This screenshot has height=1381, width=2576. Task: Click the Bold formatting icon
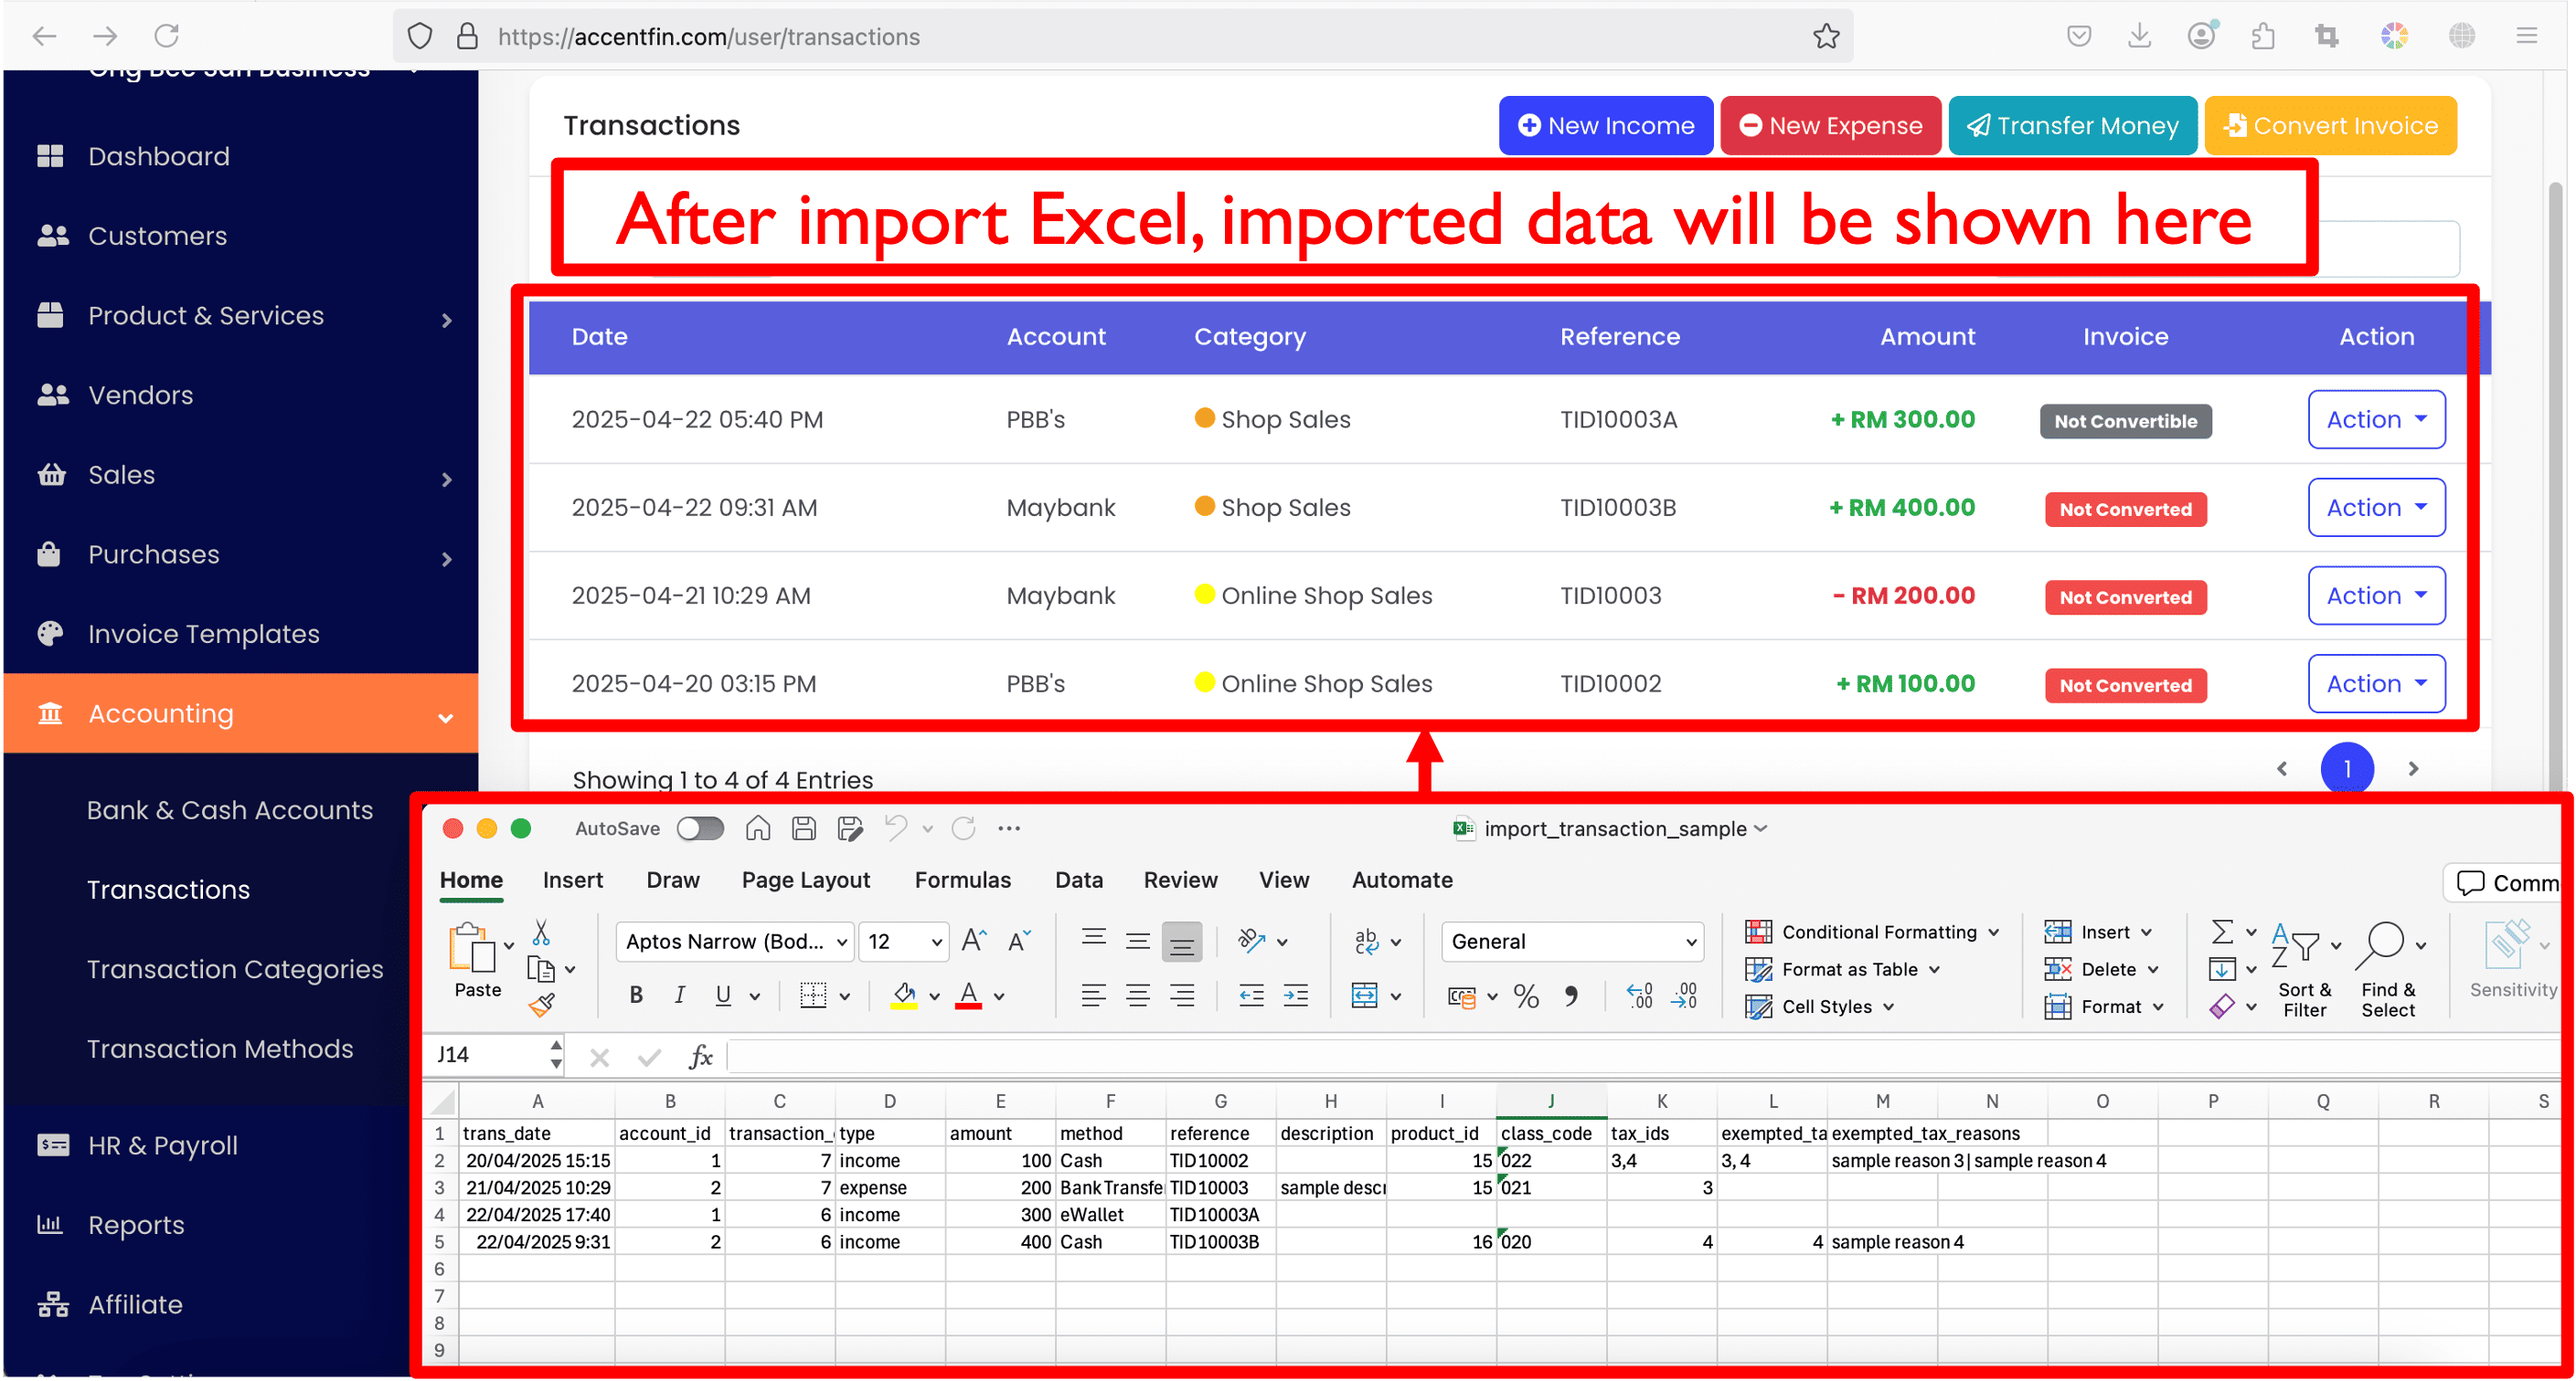click(x=636, y=995)
